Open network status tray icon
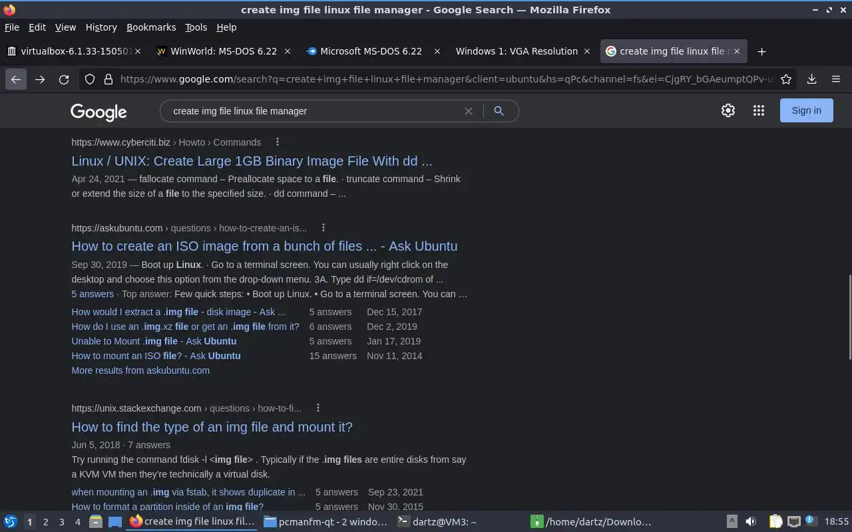Image resolution: width=852 pixels, height=532 pixels. click(x=793, y=521)
